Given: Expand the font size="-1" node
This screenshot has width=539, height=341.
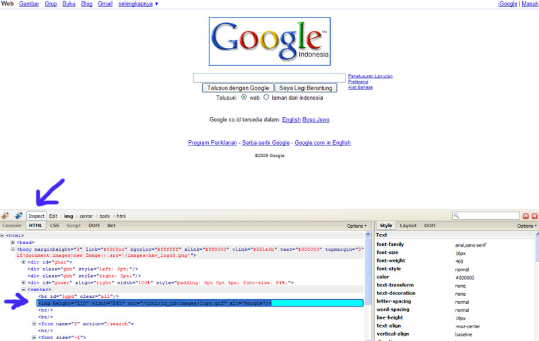Looking at the screenshot, I should [x=34, y=337].
